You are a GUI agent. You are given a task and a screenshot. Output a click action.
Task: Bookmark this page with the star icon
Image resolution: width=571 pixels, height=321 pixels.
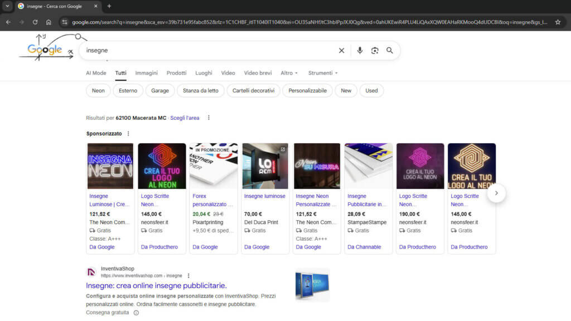click(x=558, y=22)
